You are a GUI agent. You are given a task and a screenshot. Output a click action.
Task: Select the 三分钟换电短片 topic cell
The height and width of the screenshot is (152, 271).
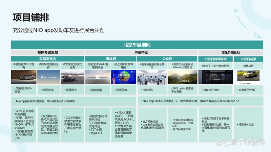pos(215,66)
